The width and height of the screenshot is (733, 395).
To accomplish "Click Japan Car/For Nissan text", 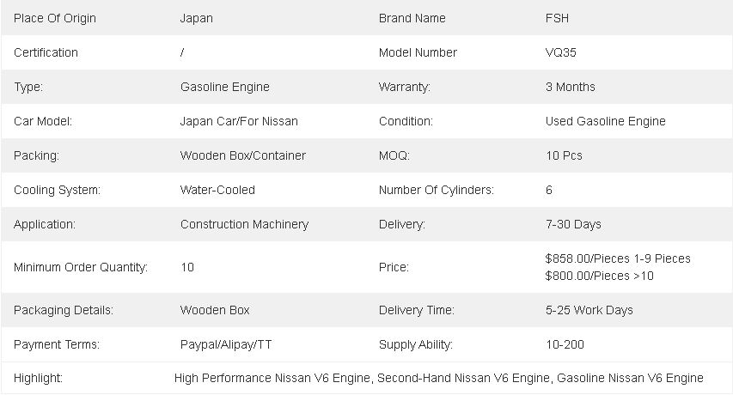I will tap(239, 121).
